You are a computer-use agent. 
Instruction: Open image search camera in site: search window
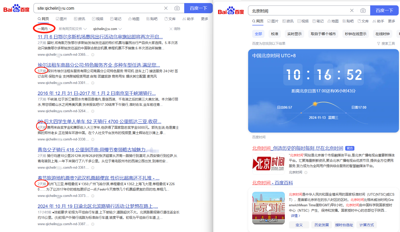(177, 8)
